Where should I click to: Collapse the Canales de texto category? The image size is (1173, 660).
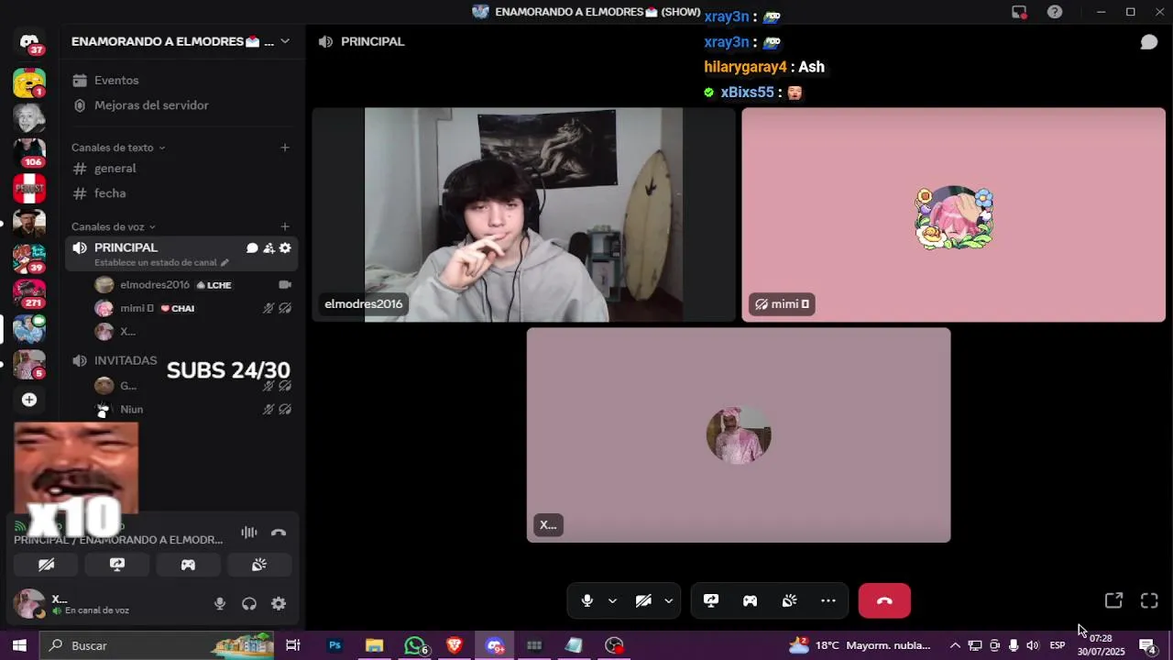click(x=118, y=148)
